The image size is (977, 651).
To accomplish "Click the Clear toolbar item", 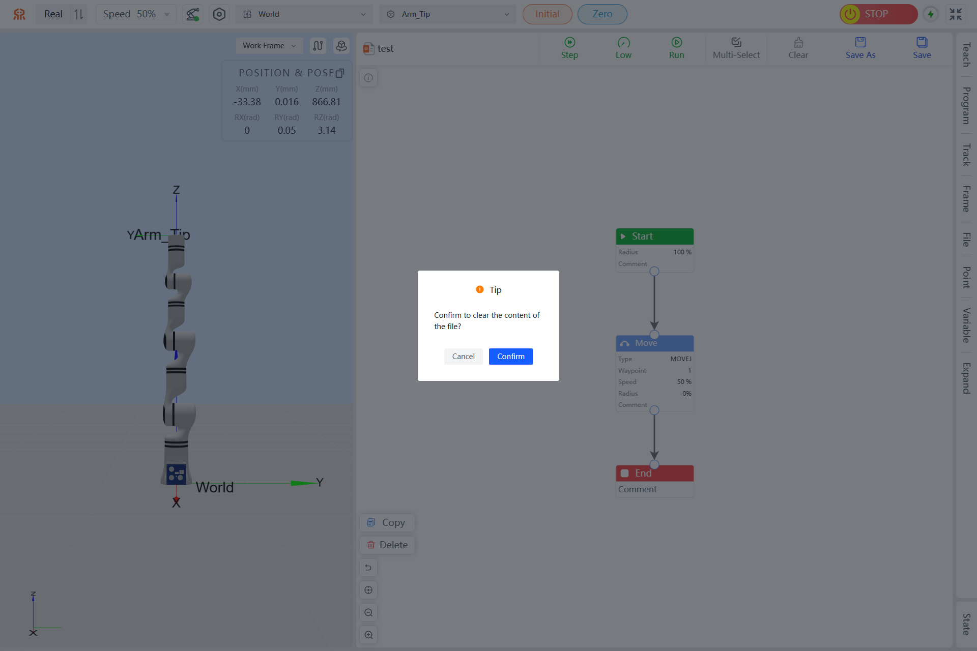I will (798, 48).
